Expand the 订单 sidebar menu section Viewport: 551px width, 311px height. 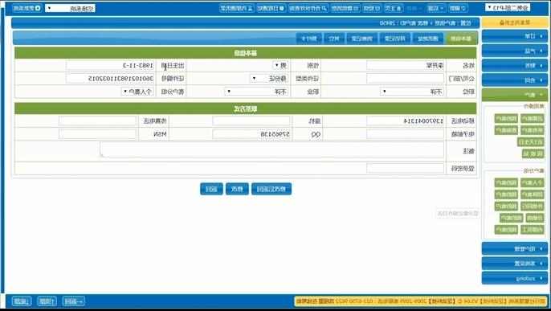(514, 36)
